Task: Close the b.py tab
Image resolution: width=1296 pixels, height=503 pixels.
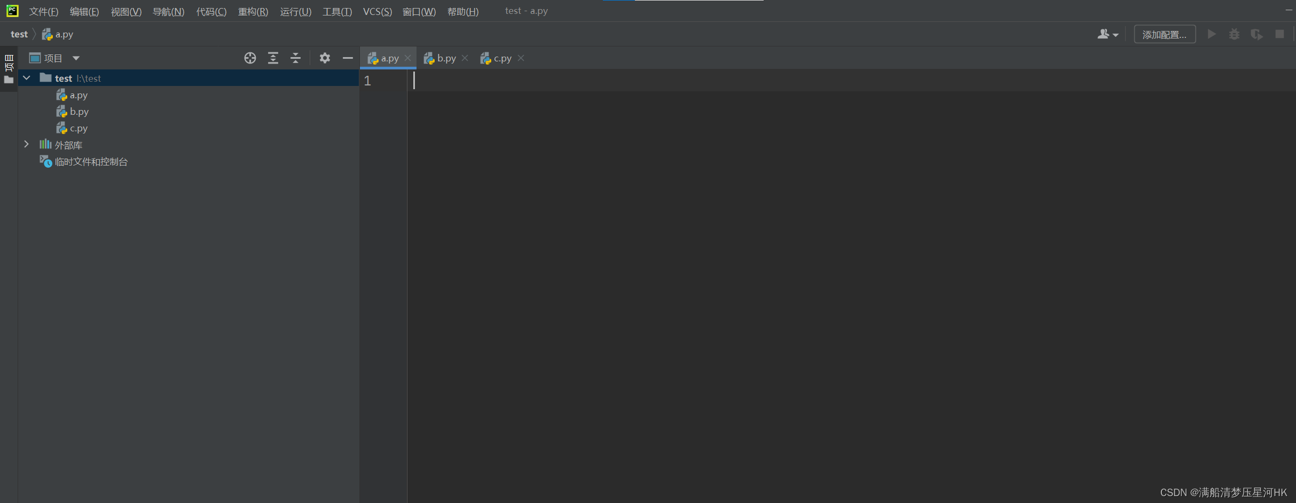Action: pos(465,58)
